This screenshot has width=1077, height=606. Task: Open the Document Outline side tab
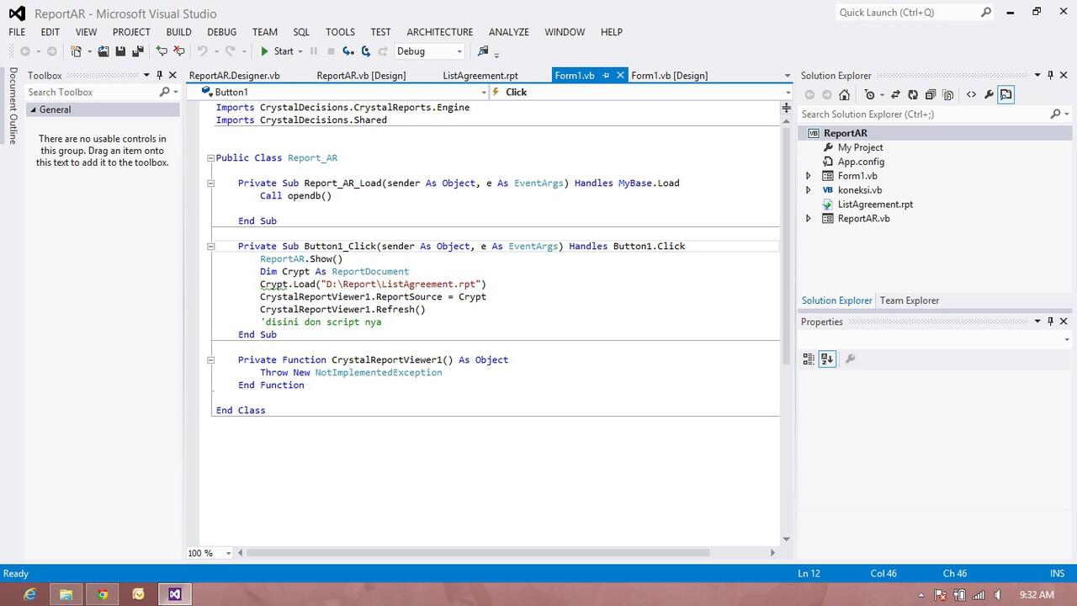point(13,106)
